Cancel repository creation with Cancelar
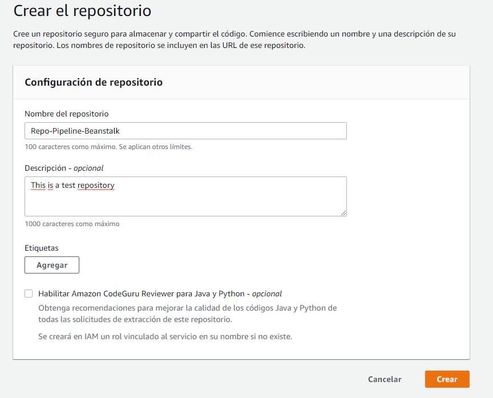The width and height of the screenshot is (493, 398). click(x=385, y=379)
